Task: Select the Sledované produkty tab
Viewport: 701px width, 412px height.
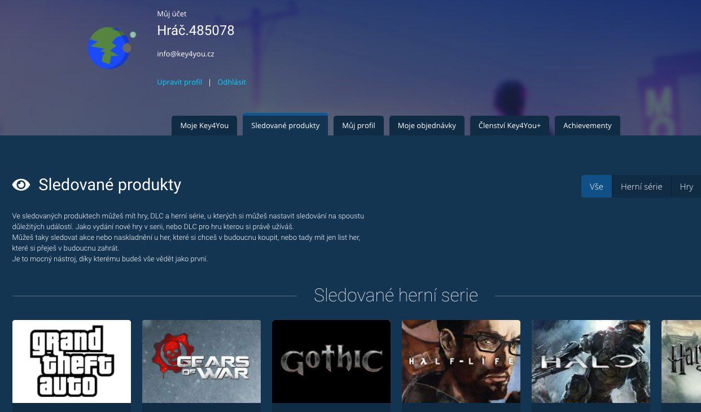Action: [285, 125]
